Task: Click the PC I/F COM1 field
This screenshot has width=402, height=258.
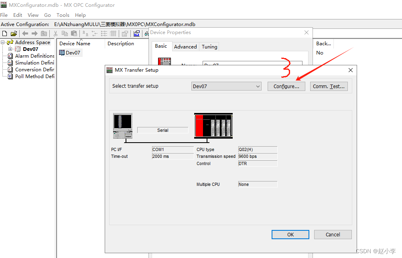Action: [x=173, y=149]
